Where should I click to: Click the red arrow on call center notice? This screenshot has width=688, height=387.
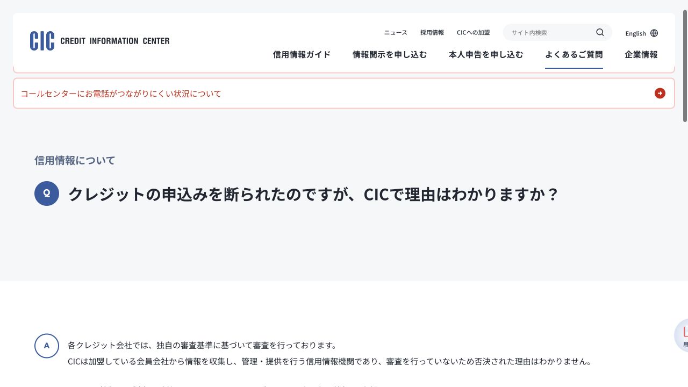coord(660,94)
